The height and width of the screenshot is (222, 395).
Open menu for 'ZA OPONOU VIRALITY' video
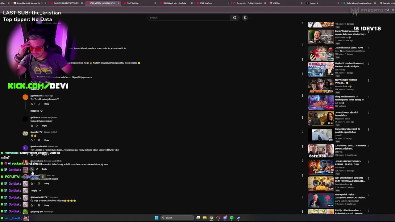[368, 146]
